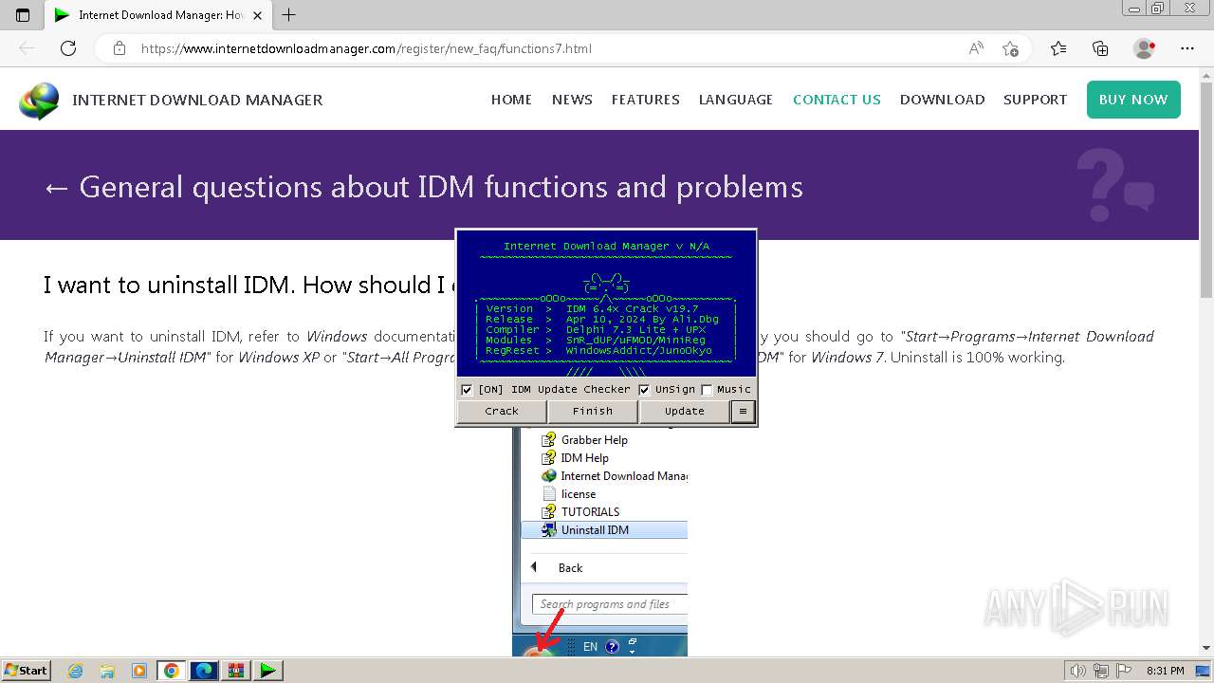Open the WinRAR taskbar icon

tap(236, 671)
